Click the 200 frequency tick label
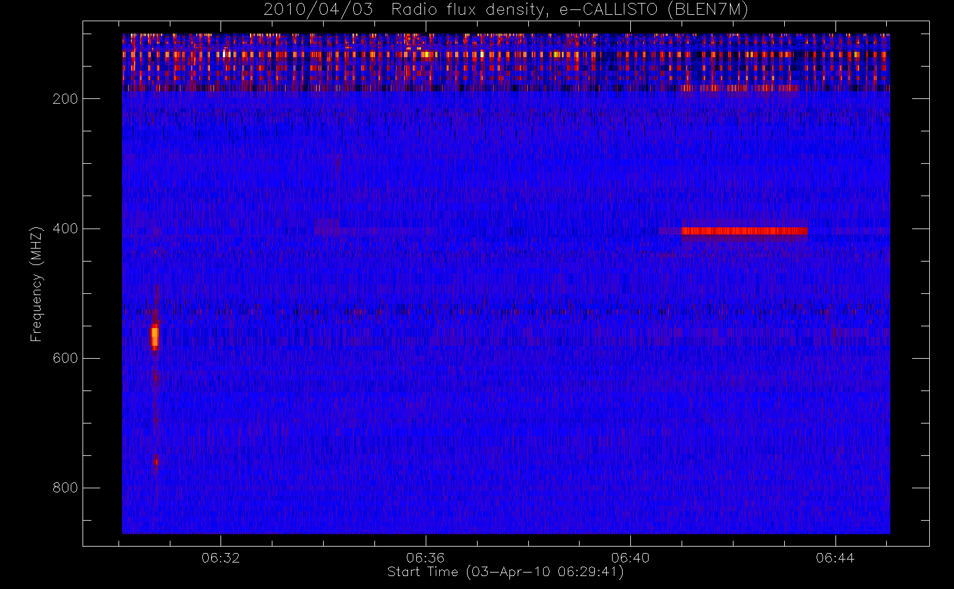Screen dimensions: 954x589 coord(65,99)
